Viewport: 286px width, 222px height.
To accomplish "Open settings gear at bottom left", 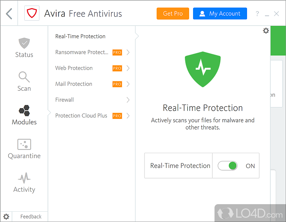I will click(x=6, y=216).
